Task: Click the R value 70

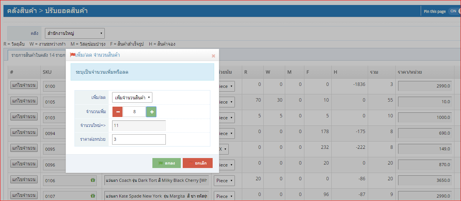Action: pyautogui.click(x=258, y=100)
